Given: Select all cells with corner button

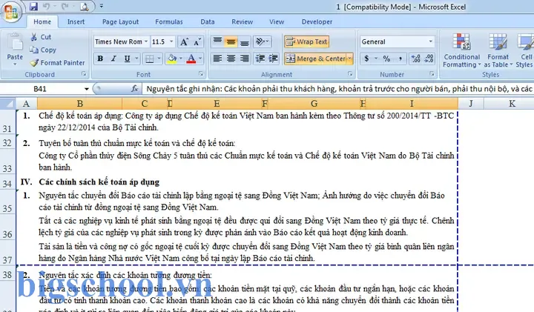Looking at the screenshot, I should [x=7, y=104].
